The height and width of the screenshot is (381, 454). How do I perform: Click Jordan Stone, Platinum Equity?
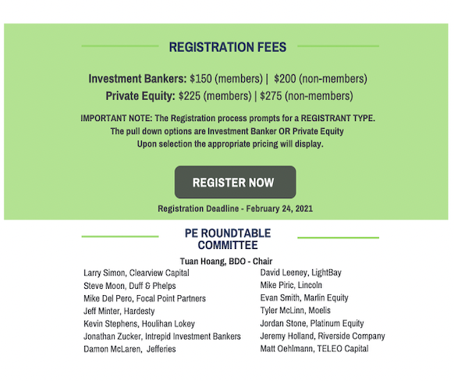click(312, 323)
